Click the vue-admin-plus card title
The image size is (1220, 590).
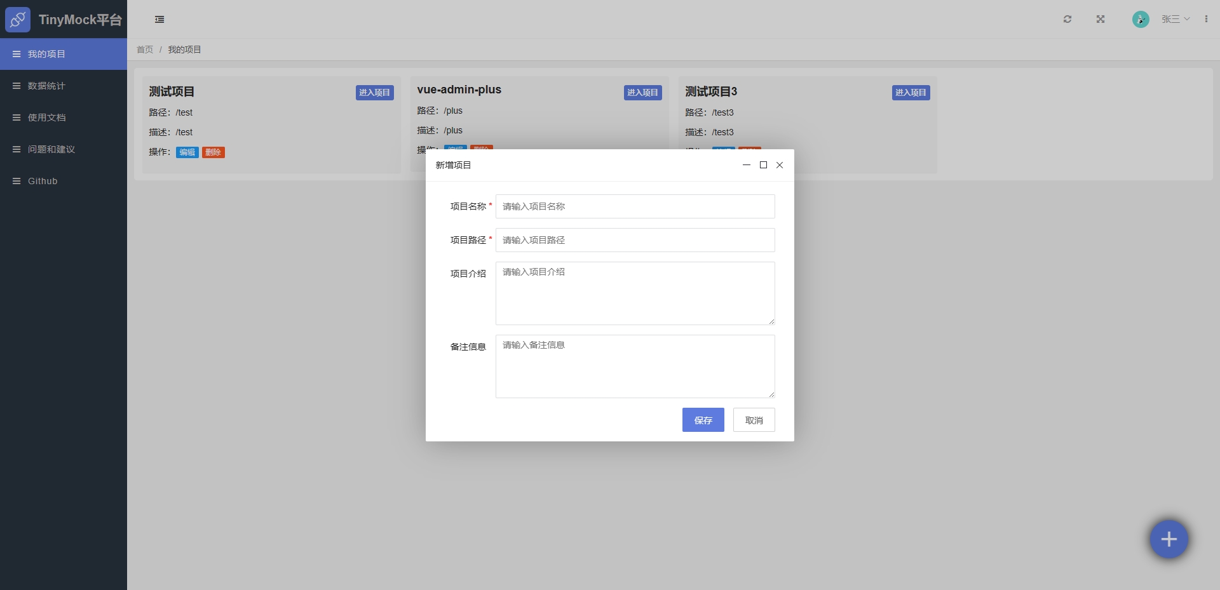[459, 90]
